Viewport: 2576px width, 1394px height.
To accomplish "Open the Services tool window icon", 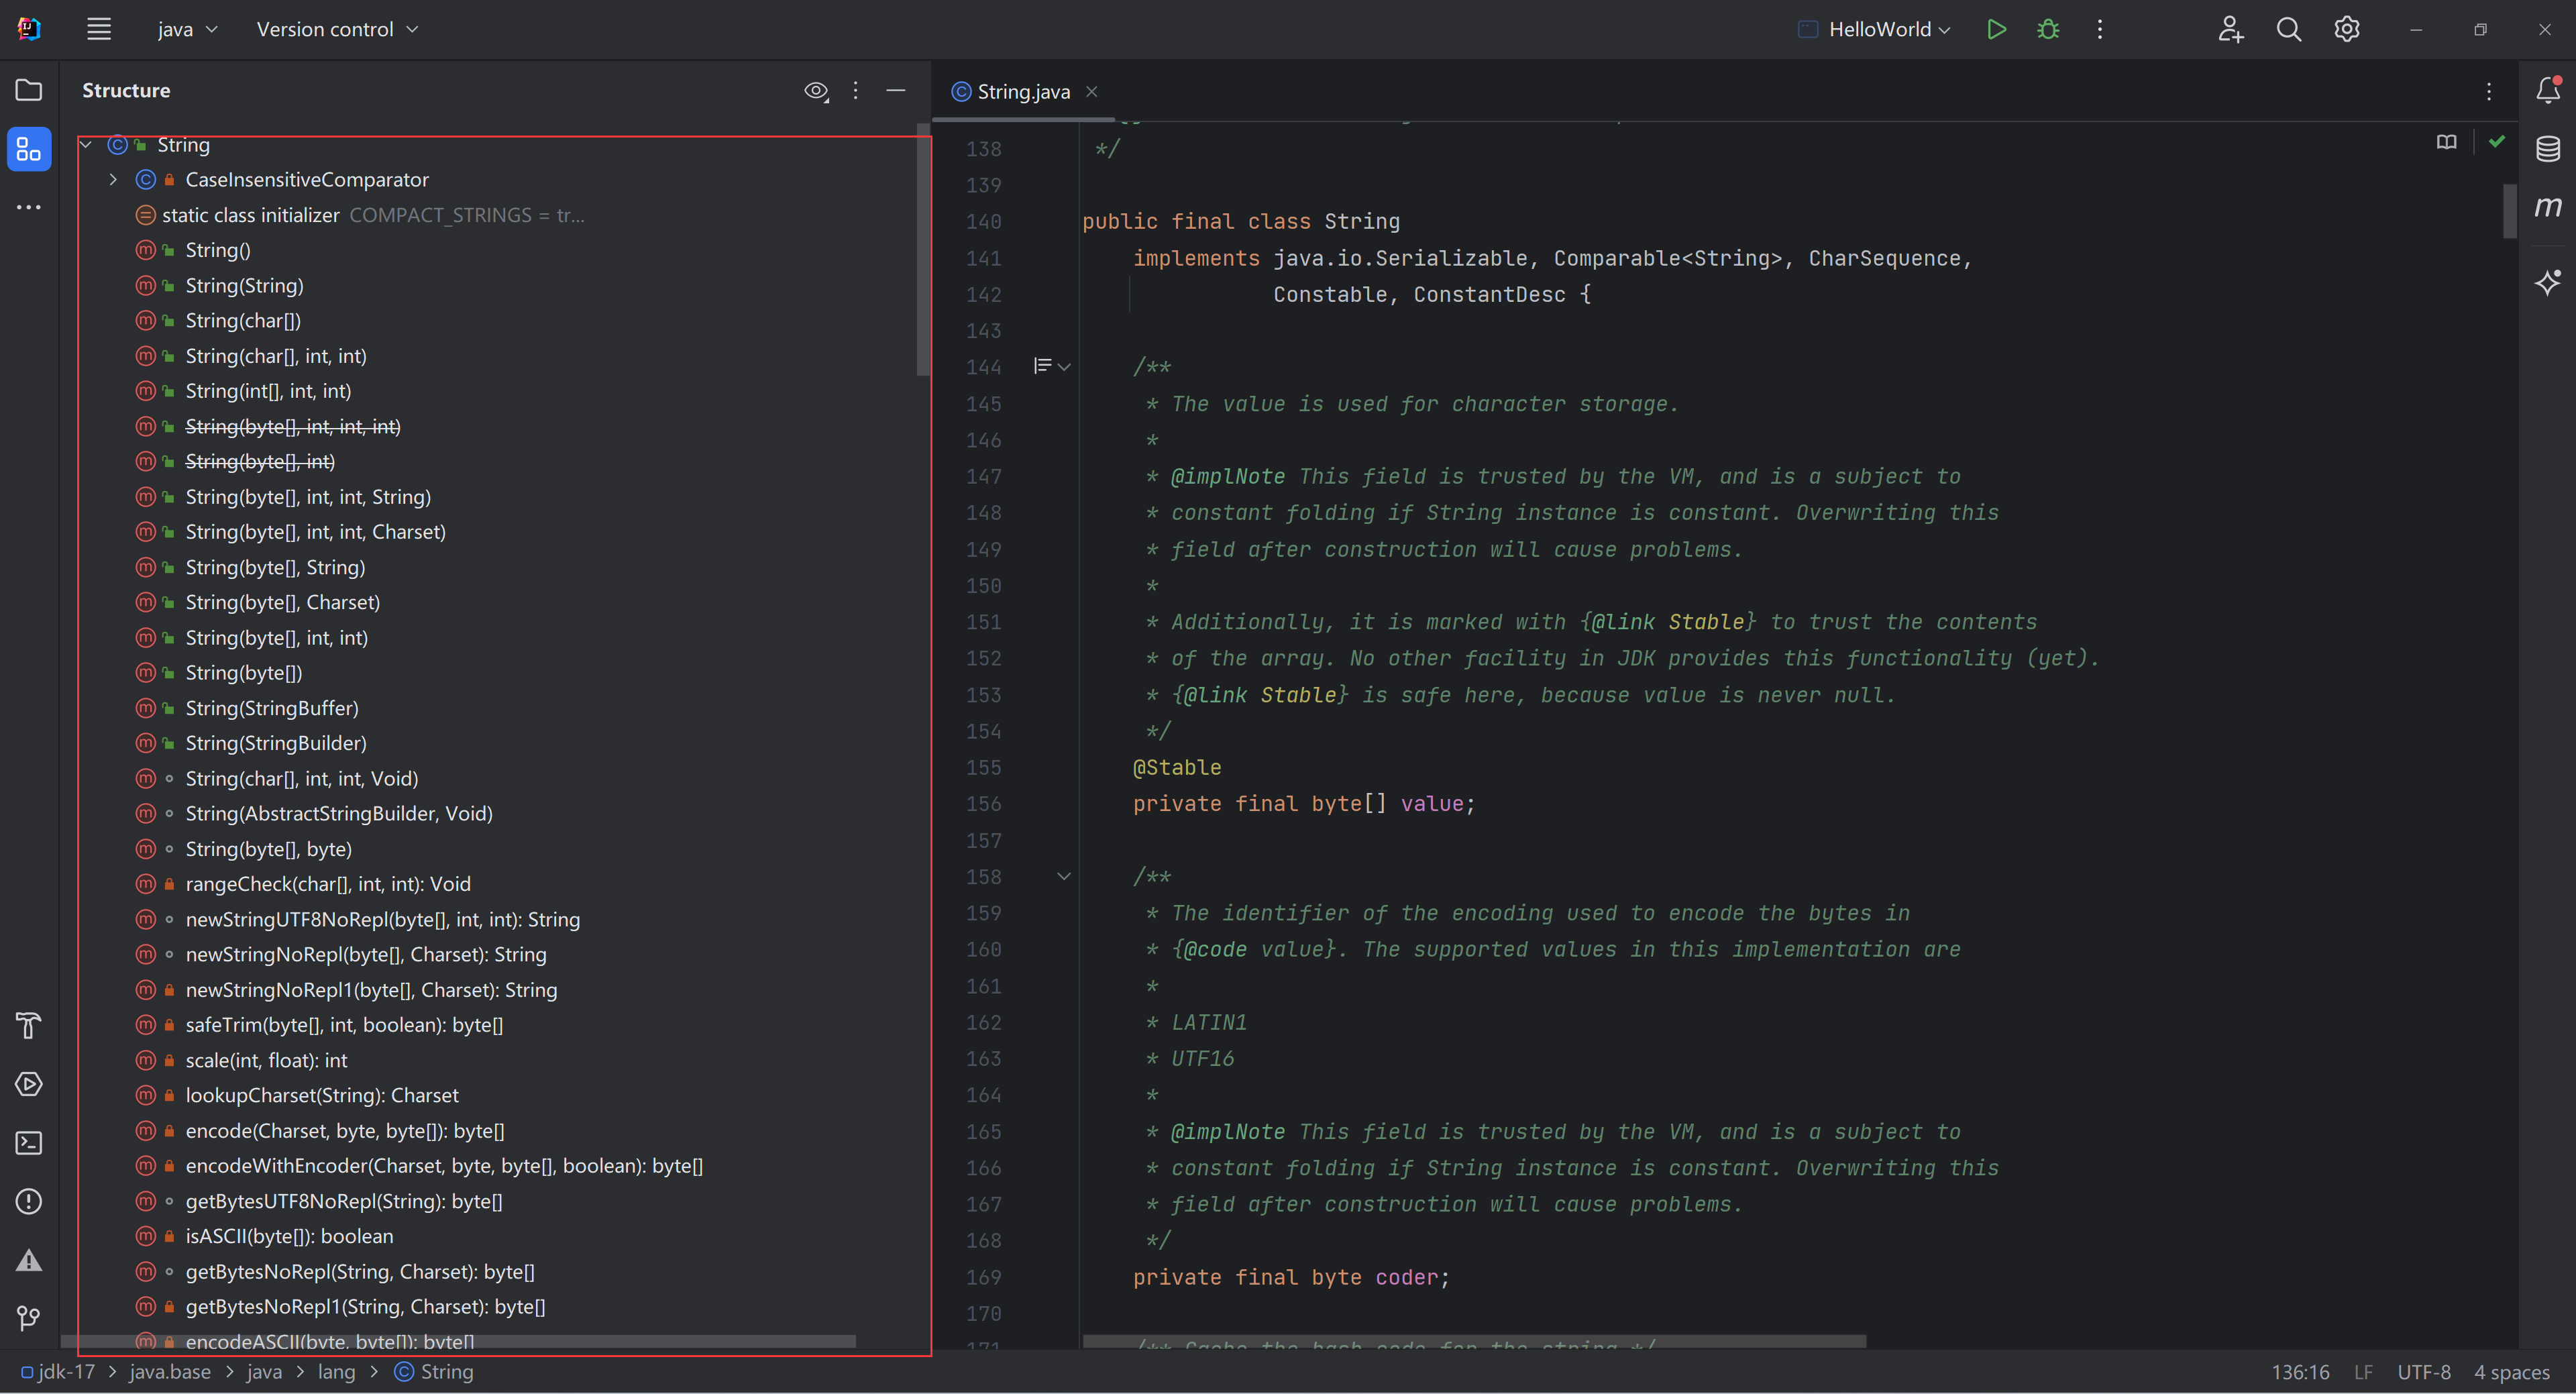I will coord(29,1084).
